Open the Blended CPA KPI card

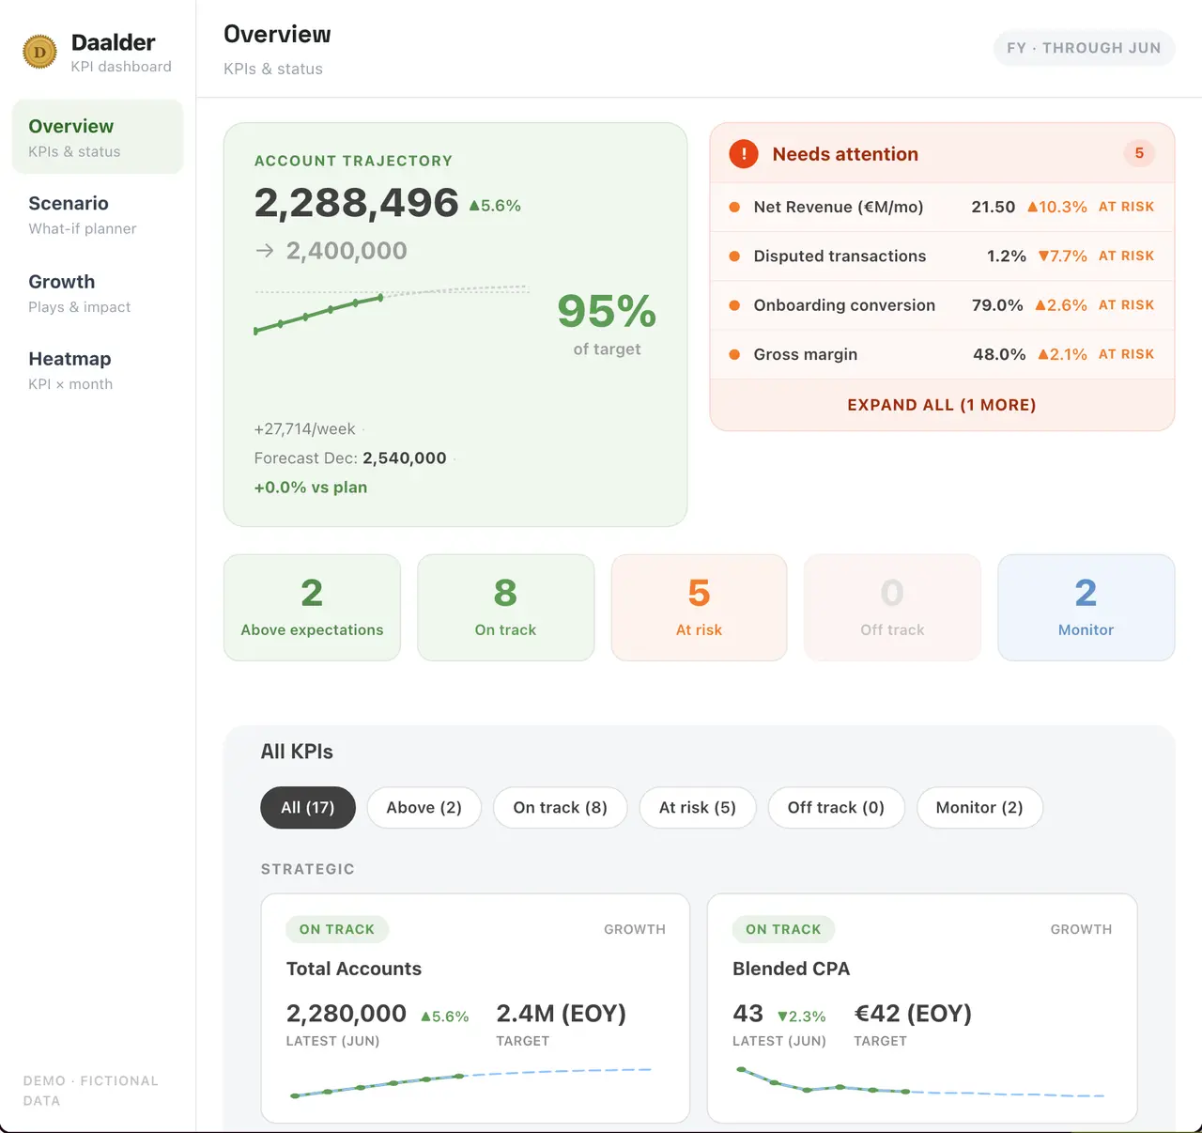(x=922, y=1008)
